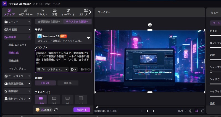This screenshot has width=221, height=117.
Task: Open the プロンプトジェネ... dropdown
Action: click(x=52, y=69)
